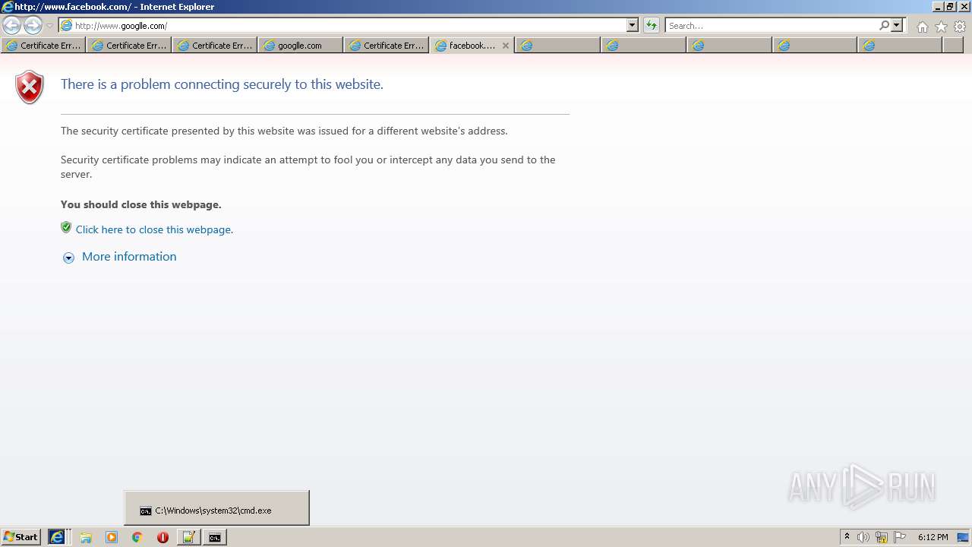Click the IE Forward navigation button
Viewport: 972px width, 547px height.
click(33, 25)
